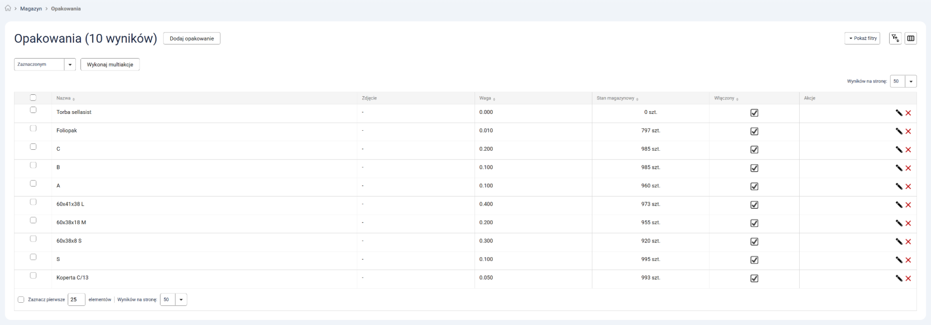Check the Zaznacz pierwsze checkbox

21,300
